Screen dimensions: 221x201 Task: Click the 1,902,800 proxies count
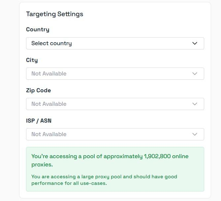coord(157,156)
